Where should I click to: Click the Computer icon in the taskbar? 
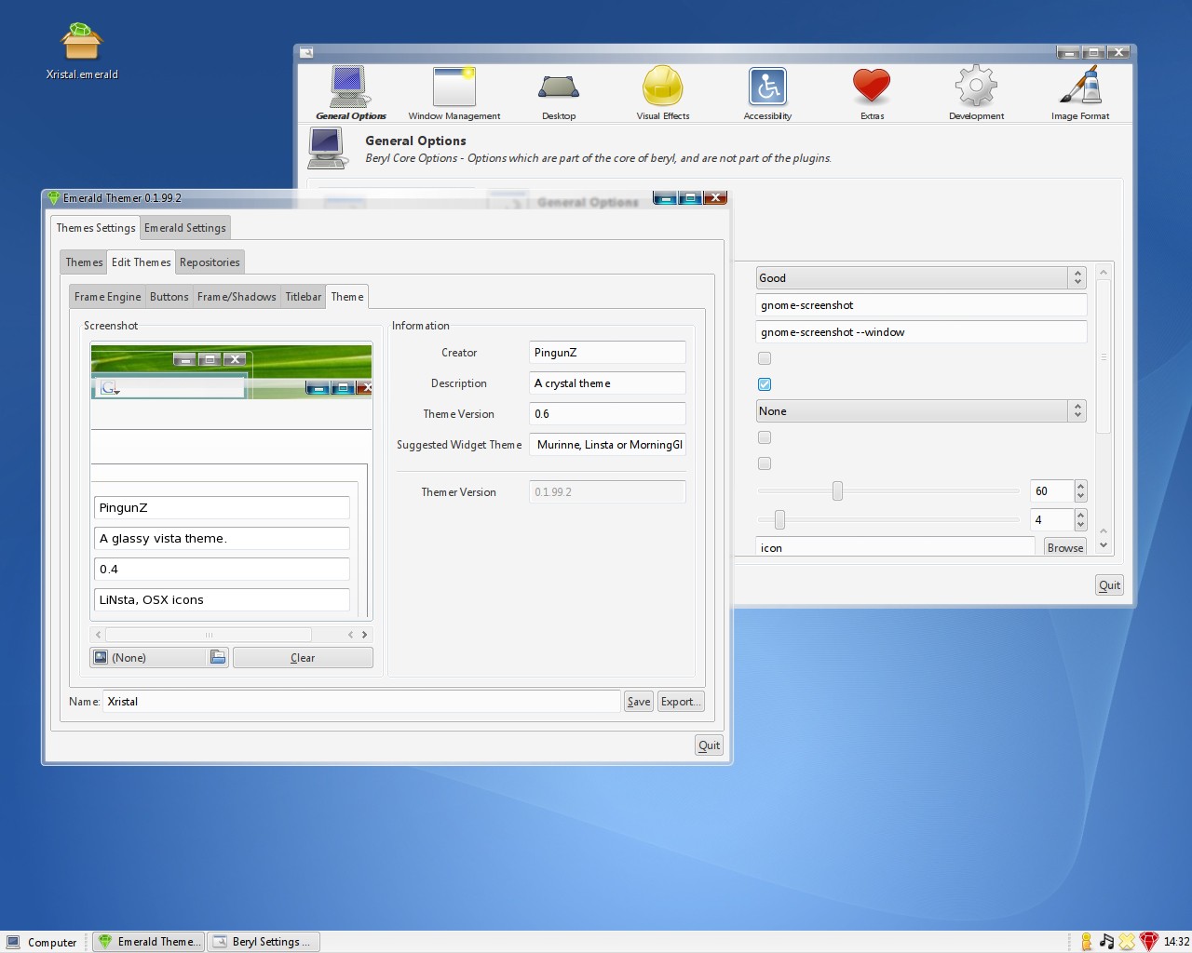point(13,942)
